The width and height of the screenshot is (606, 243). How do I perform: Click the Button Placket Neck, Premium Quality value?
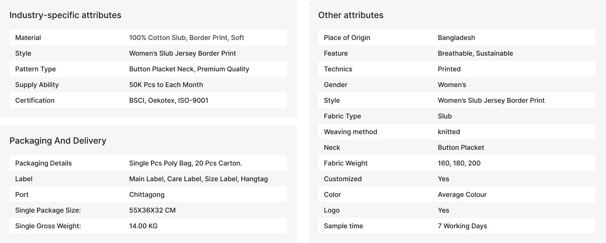point(189,69)
